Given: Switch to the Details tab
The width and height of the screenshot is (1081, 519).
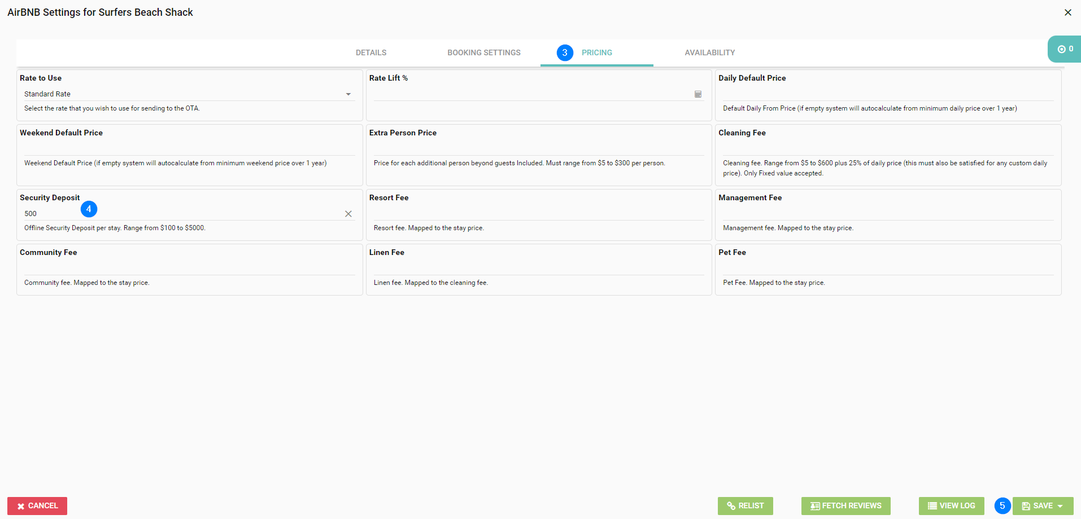Looking at the screenshot, I should click(x=370, y=52).
